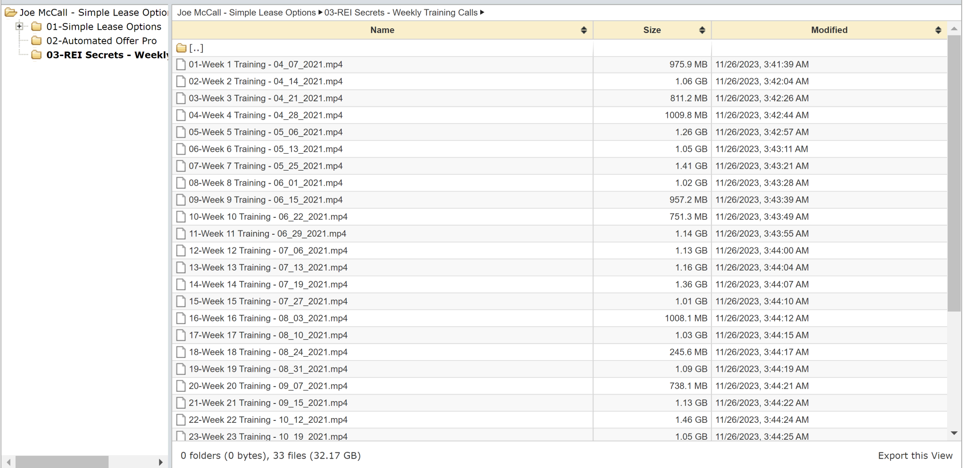
Task: Click the file list scroll up arrow
Action: 954,29
